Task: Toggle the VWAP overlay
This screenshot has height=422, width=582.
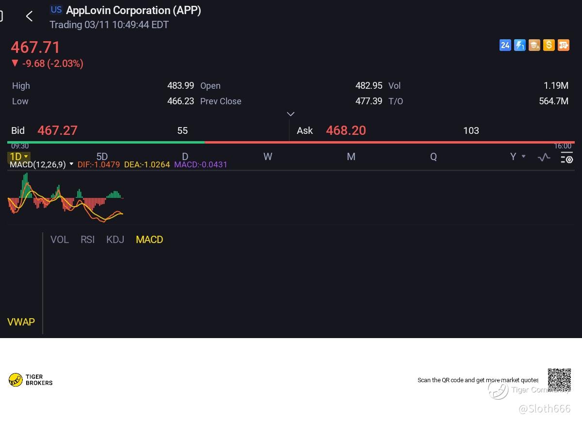Action: (x=21, y=322)
